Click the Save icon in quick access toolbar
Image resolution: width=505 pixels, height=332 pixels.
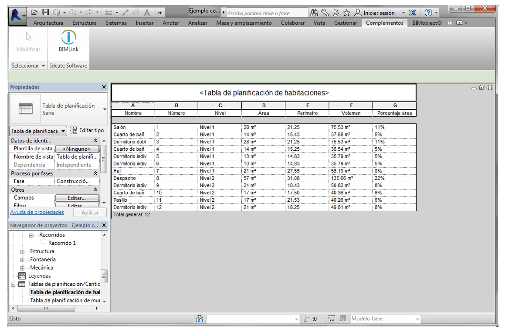click(45, 13)
